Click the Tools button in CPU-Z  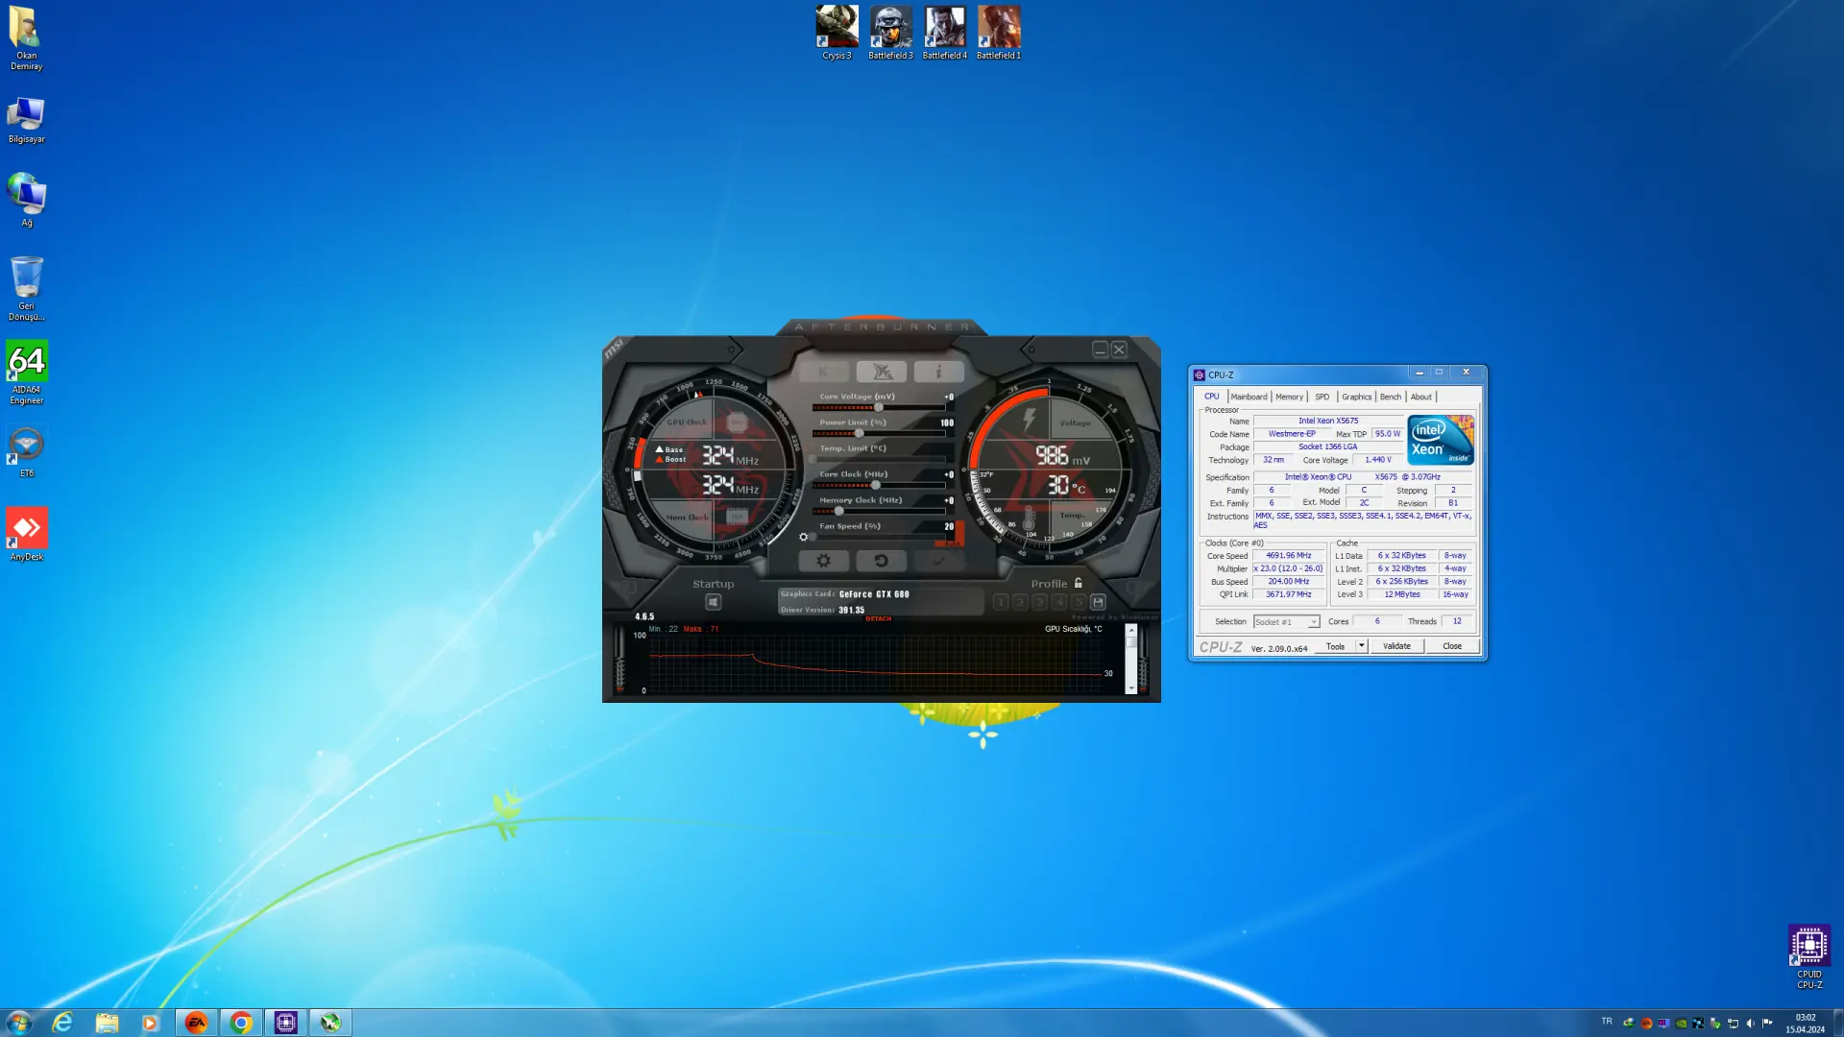point(1335,646)
